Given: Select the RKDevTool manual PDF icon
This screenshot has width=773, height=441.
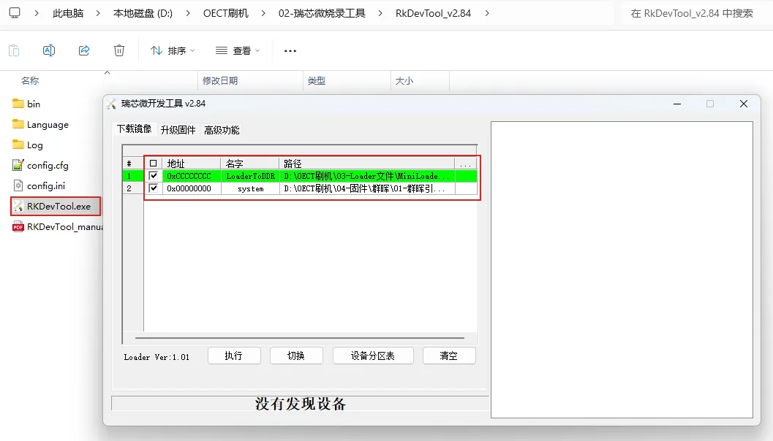Looking at the screenshot, I should coord(18,227).
